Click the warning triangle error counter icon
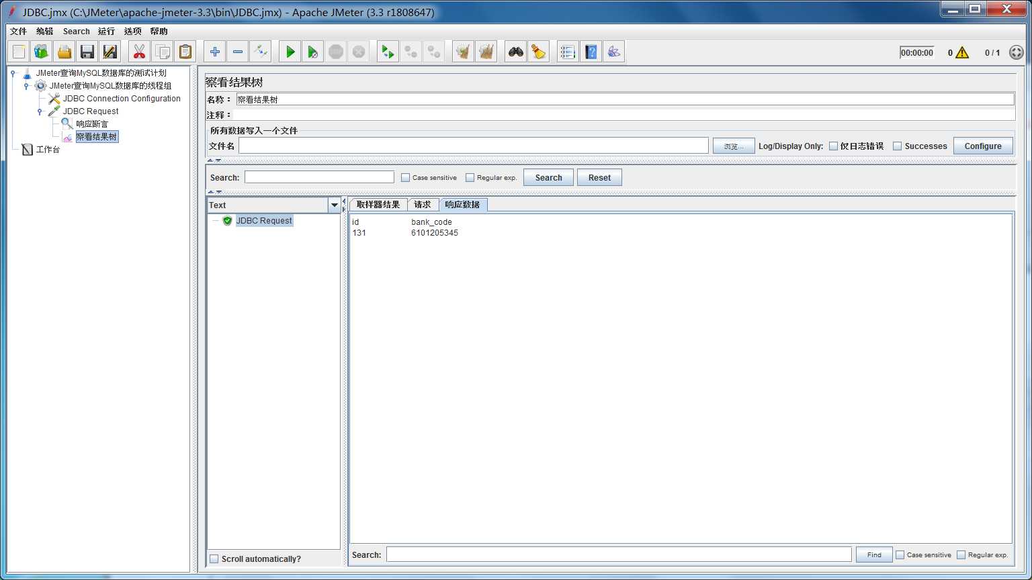This screenshot has height=580, width=1032. (962, 52)
